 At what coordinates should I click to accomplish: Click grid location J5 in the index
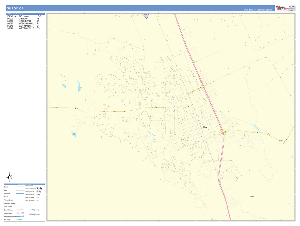[x=38, y=21]
